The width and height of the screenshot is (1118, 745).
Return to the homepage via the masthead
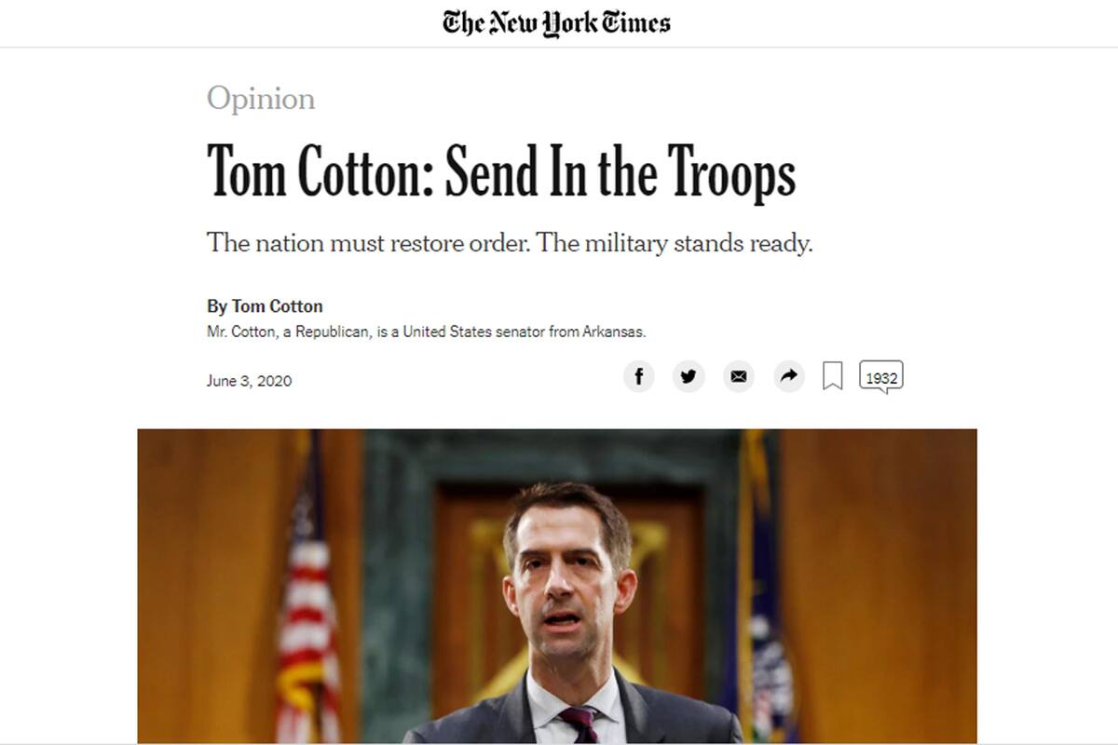pos(557,22)
